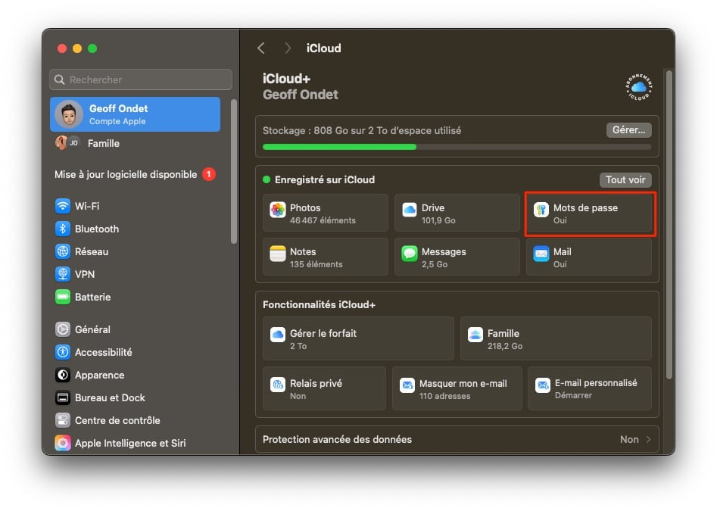Viewport: 717px width, 511px height.
Task: Open the iCloud Drive icon
Action: [x=410, y=210]
